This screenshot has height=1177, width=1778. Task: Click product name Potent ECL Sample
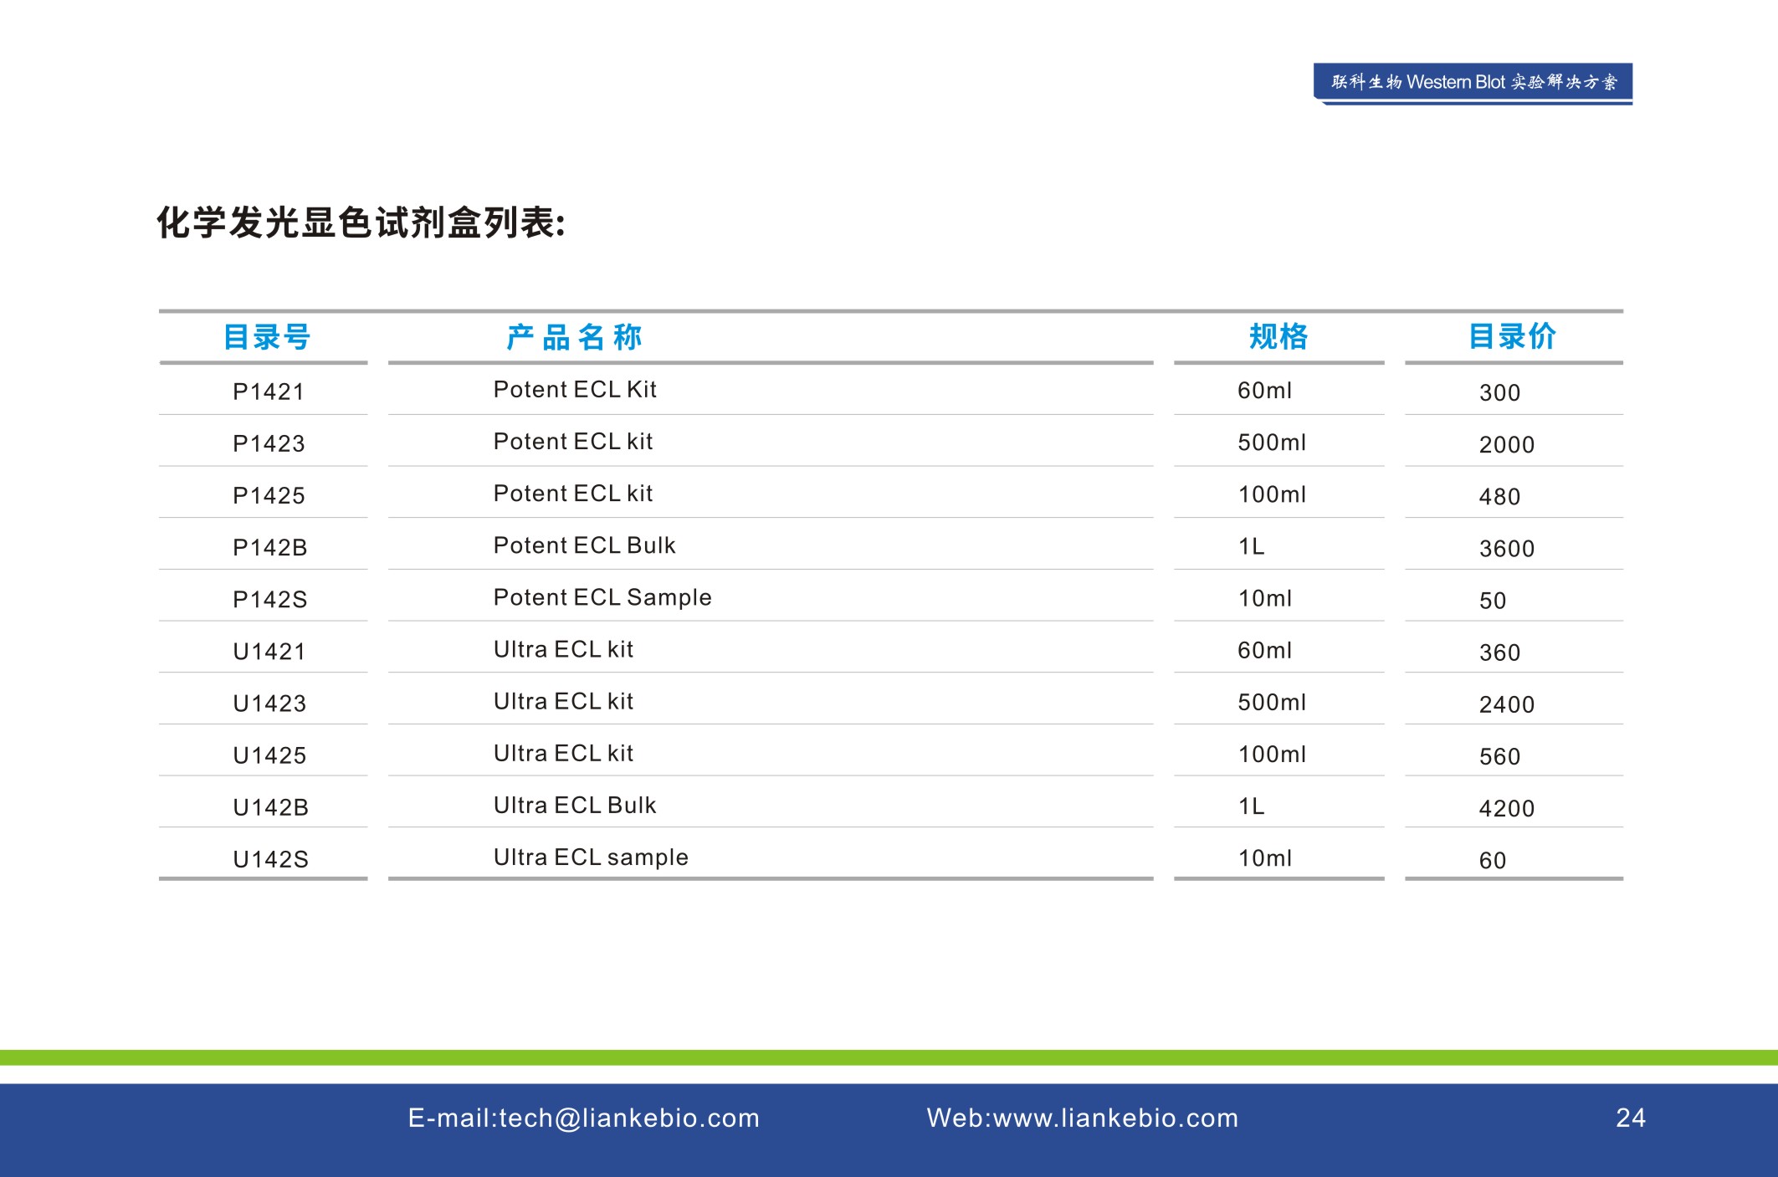pos(602,597)
